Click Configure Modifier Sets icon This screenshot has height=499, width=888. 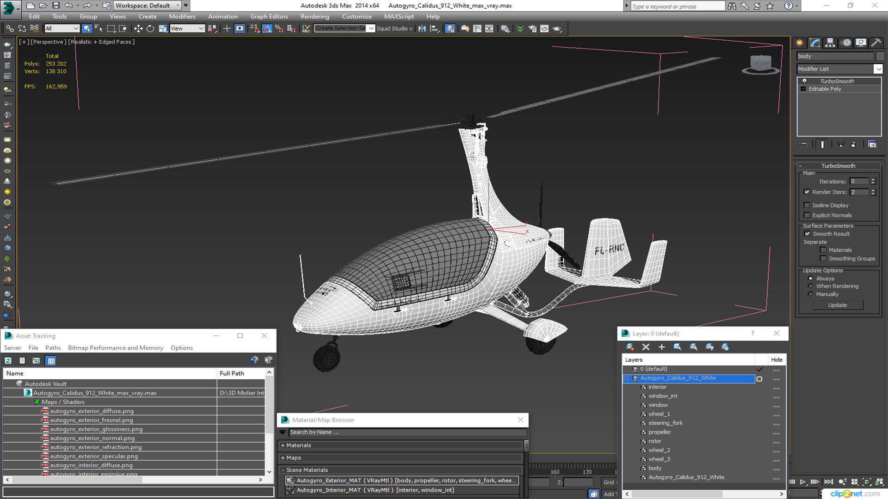point(872,145)
